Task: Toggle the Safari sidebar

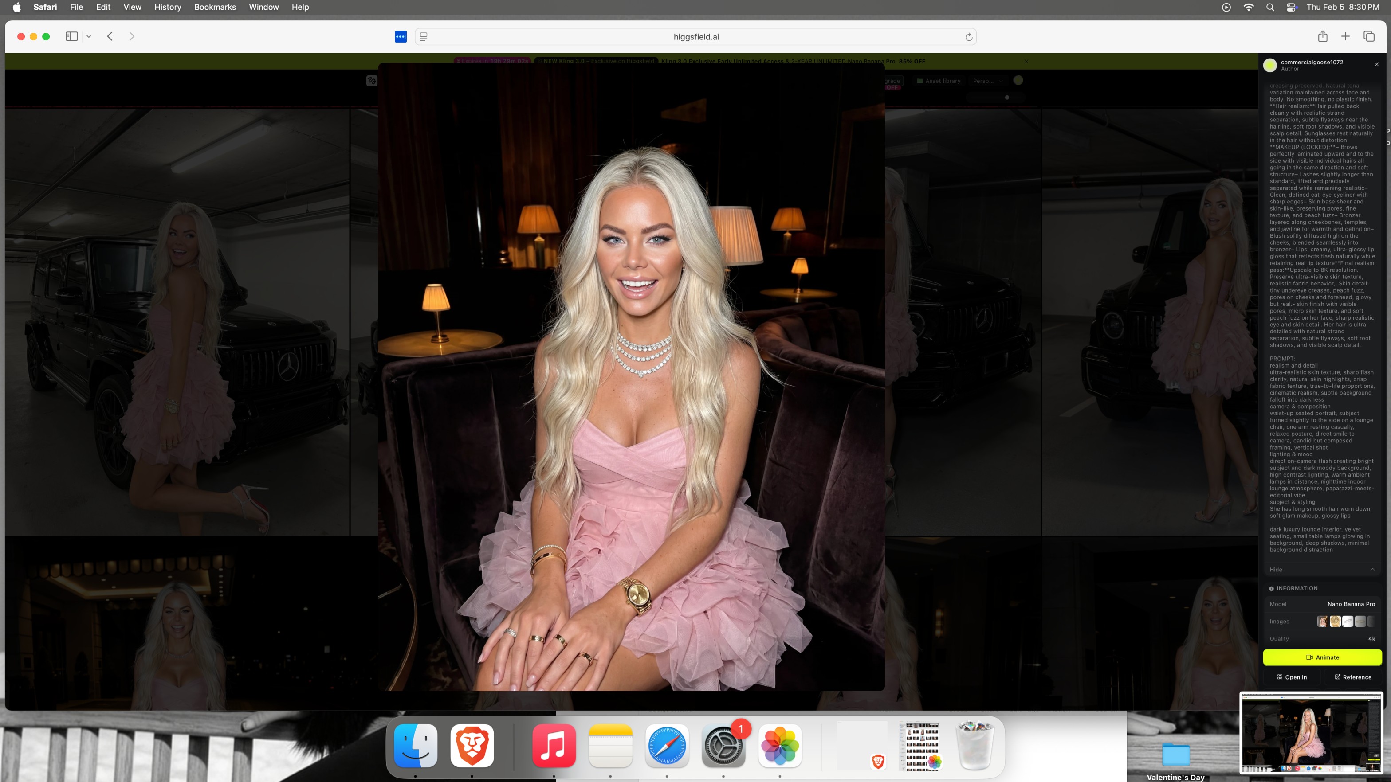Action: tap(71, 36)
